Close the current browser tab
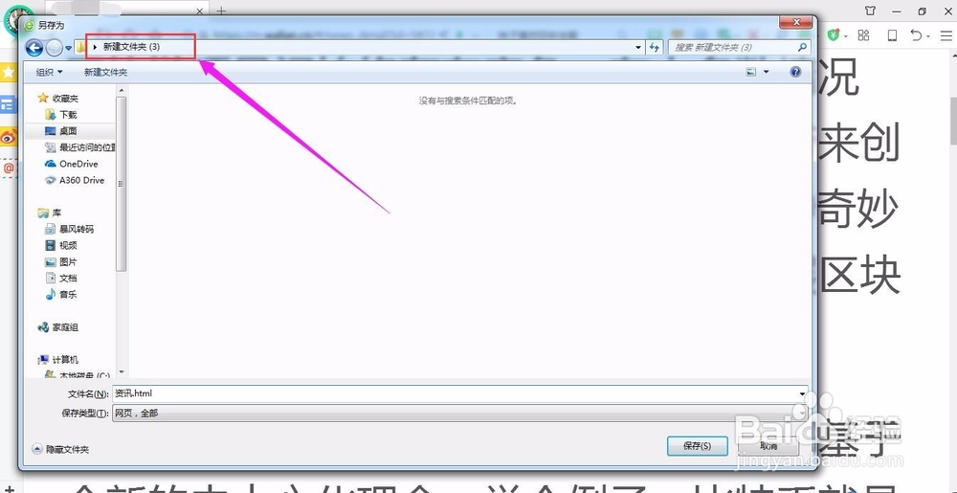Viewport: 957px width, 493px height. click(x=200, y=11)
